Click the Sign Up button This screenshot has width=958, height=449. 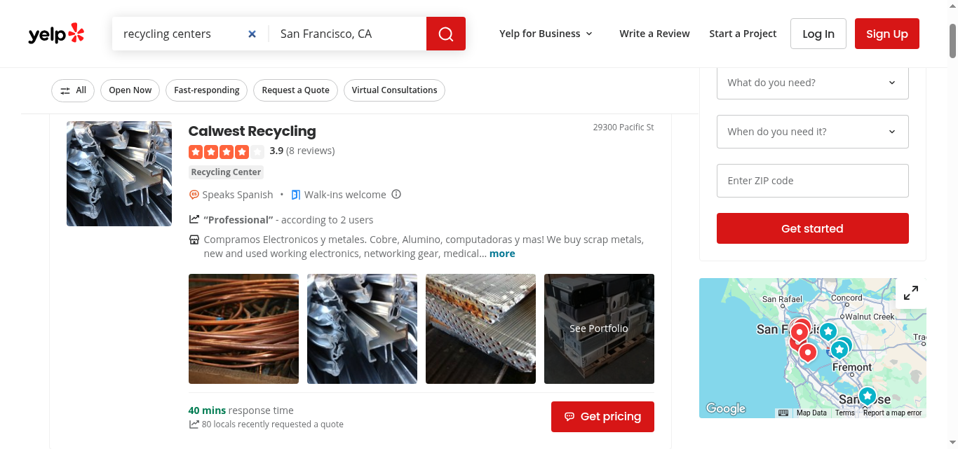click(x=886, y=34)
